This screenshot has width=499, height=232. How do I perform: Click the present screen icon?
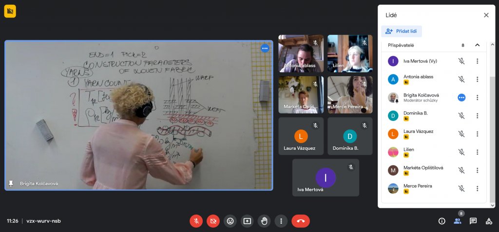tap(247, 221)
